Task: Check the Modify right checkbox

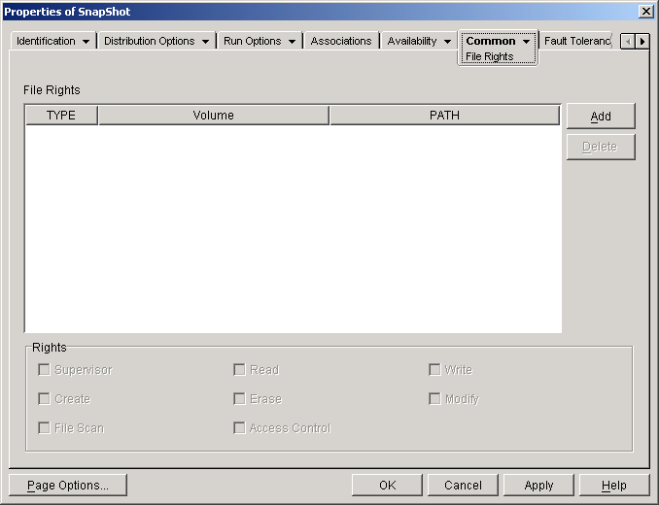Action: 434,399
